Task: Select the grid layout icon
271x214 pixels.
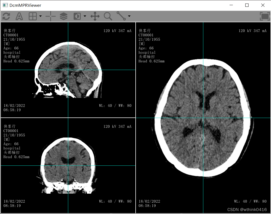Action: point(33,16)
